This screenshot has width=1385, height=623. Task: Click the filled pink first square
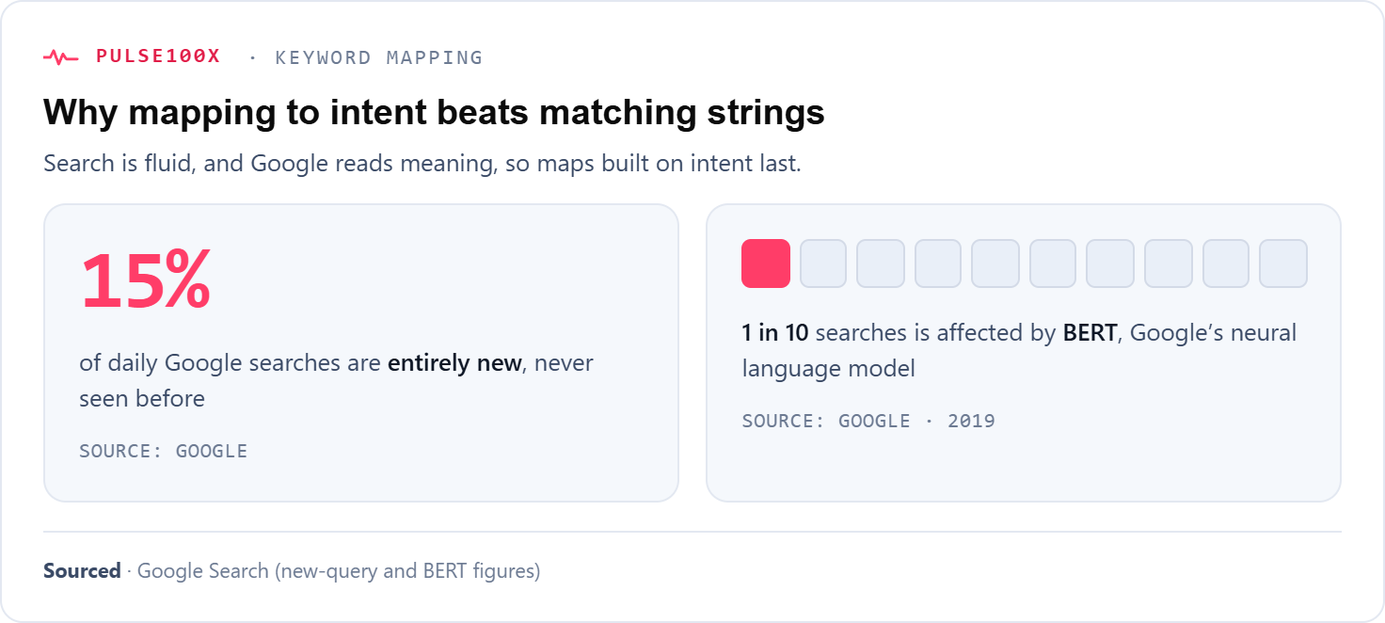(766, 264)
